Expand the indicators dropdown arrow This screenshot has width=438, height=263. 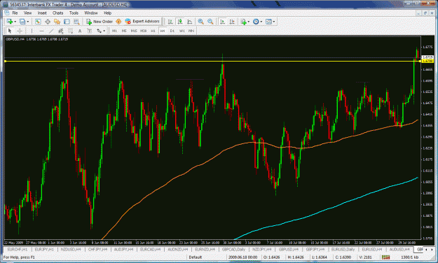[x=248, y=22]
